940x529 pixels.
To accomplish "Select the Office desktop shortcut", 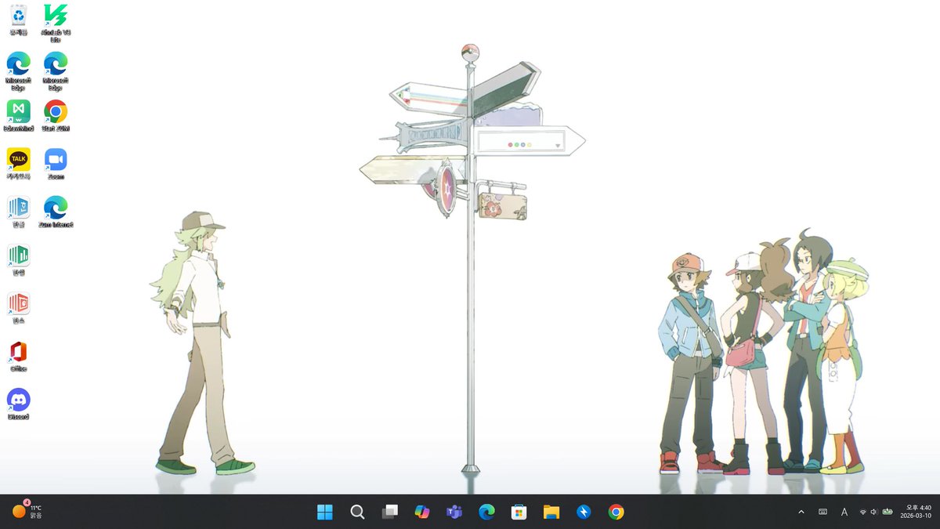I will [18, 357].
